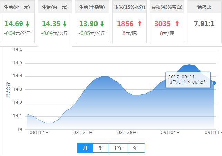
Task: Switch chart range to 年 (year)
Action: tap(136, 148)
